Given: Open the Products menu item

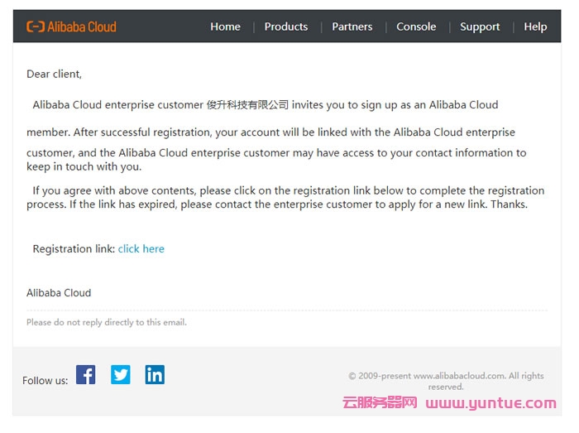Looking at the screenshot, I should (286, 26).
